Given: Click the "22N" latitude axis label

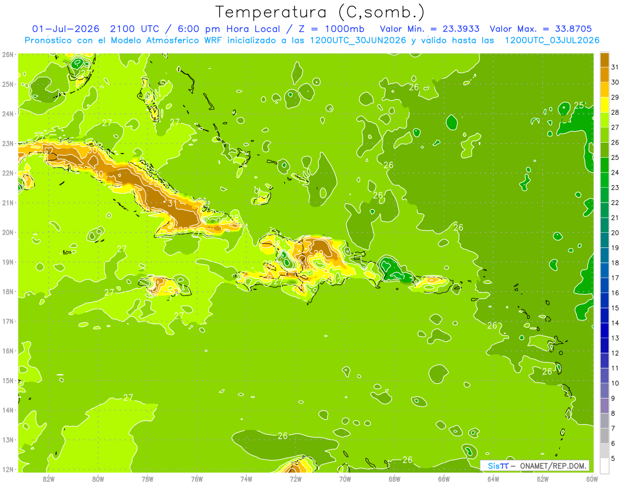Looking at the screenshot, I should pyautogui.click(x=8, y=173).
